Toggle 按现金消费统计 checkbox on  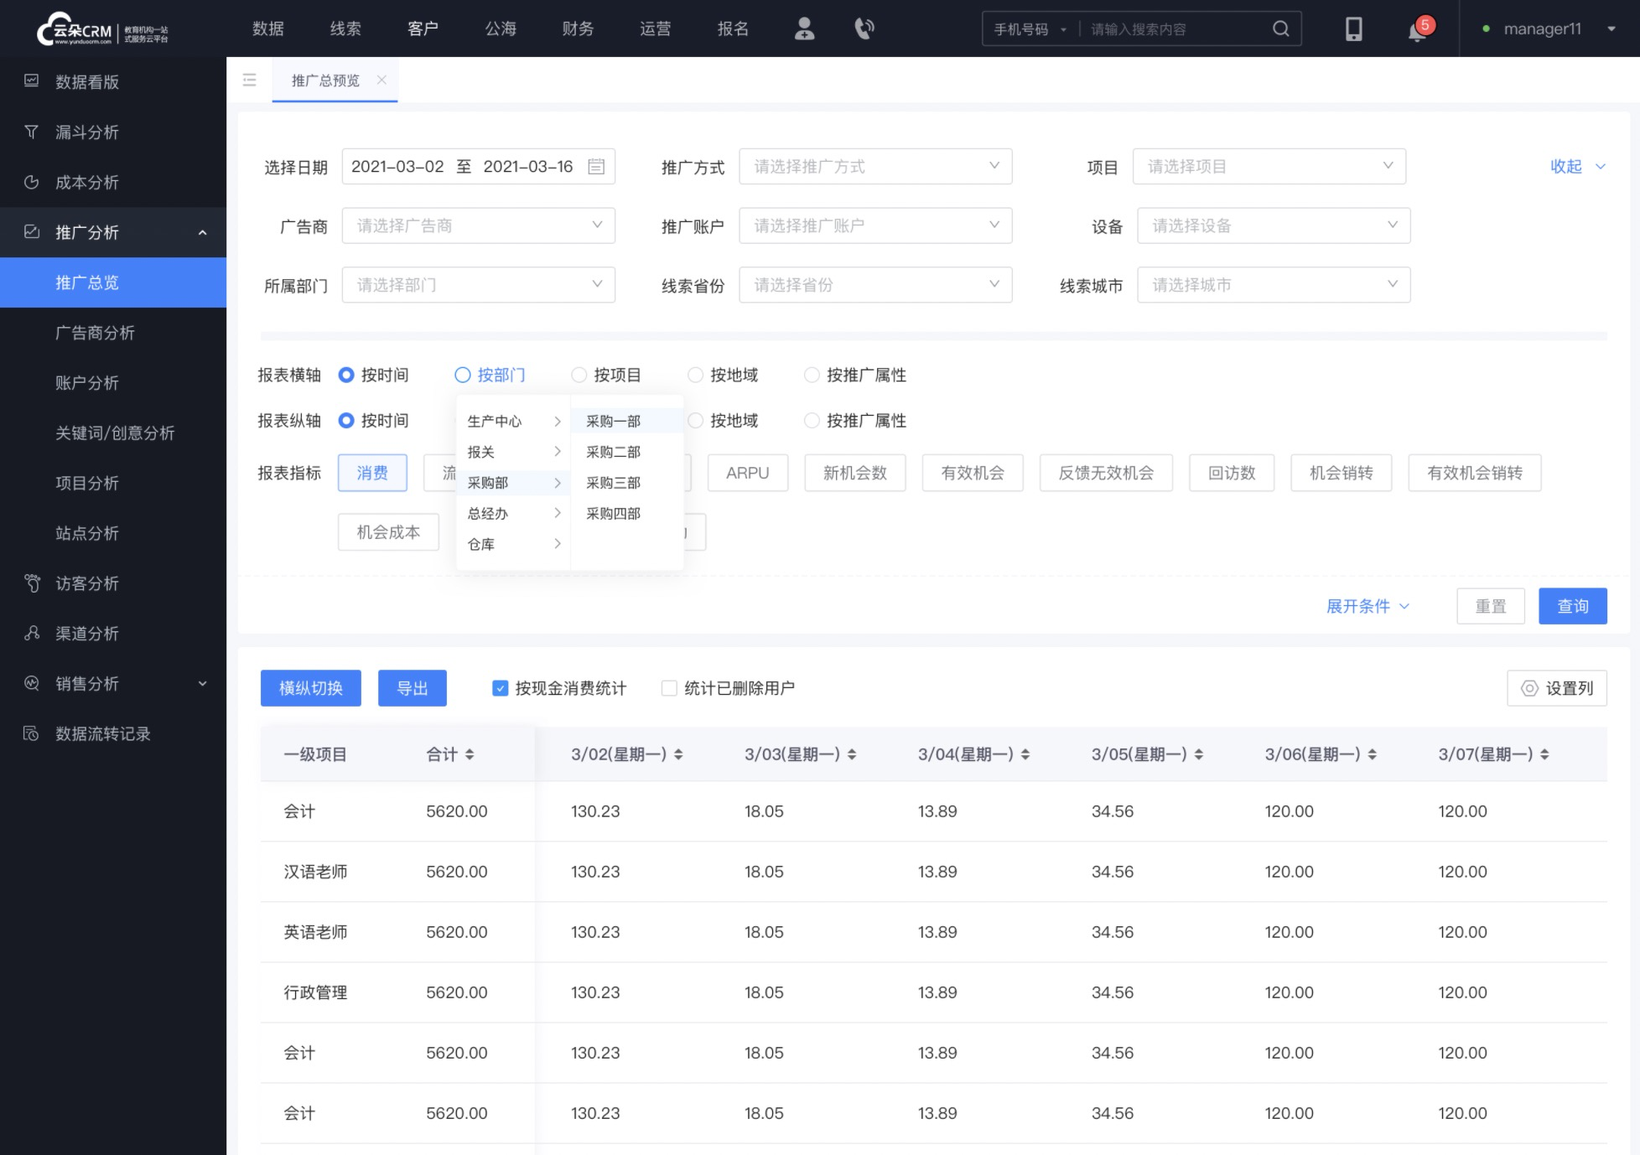(501, 687)
